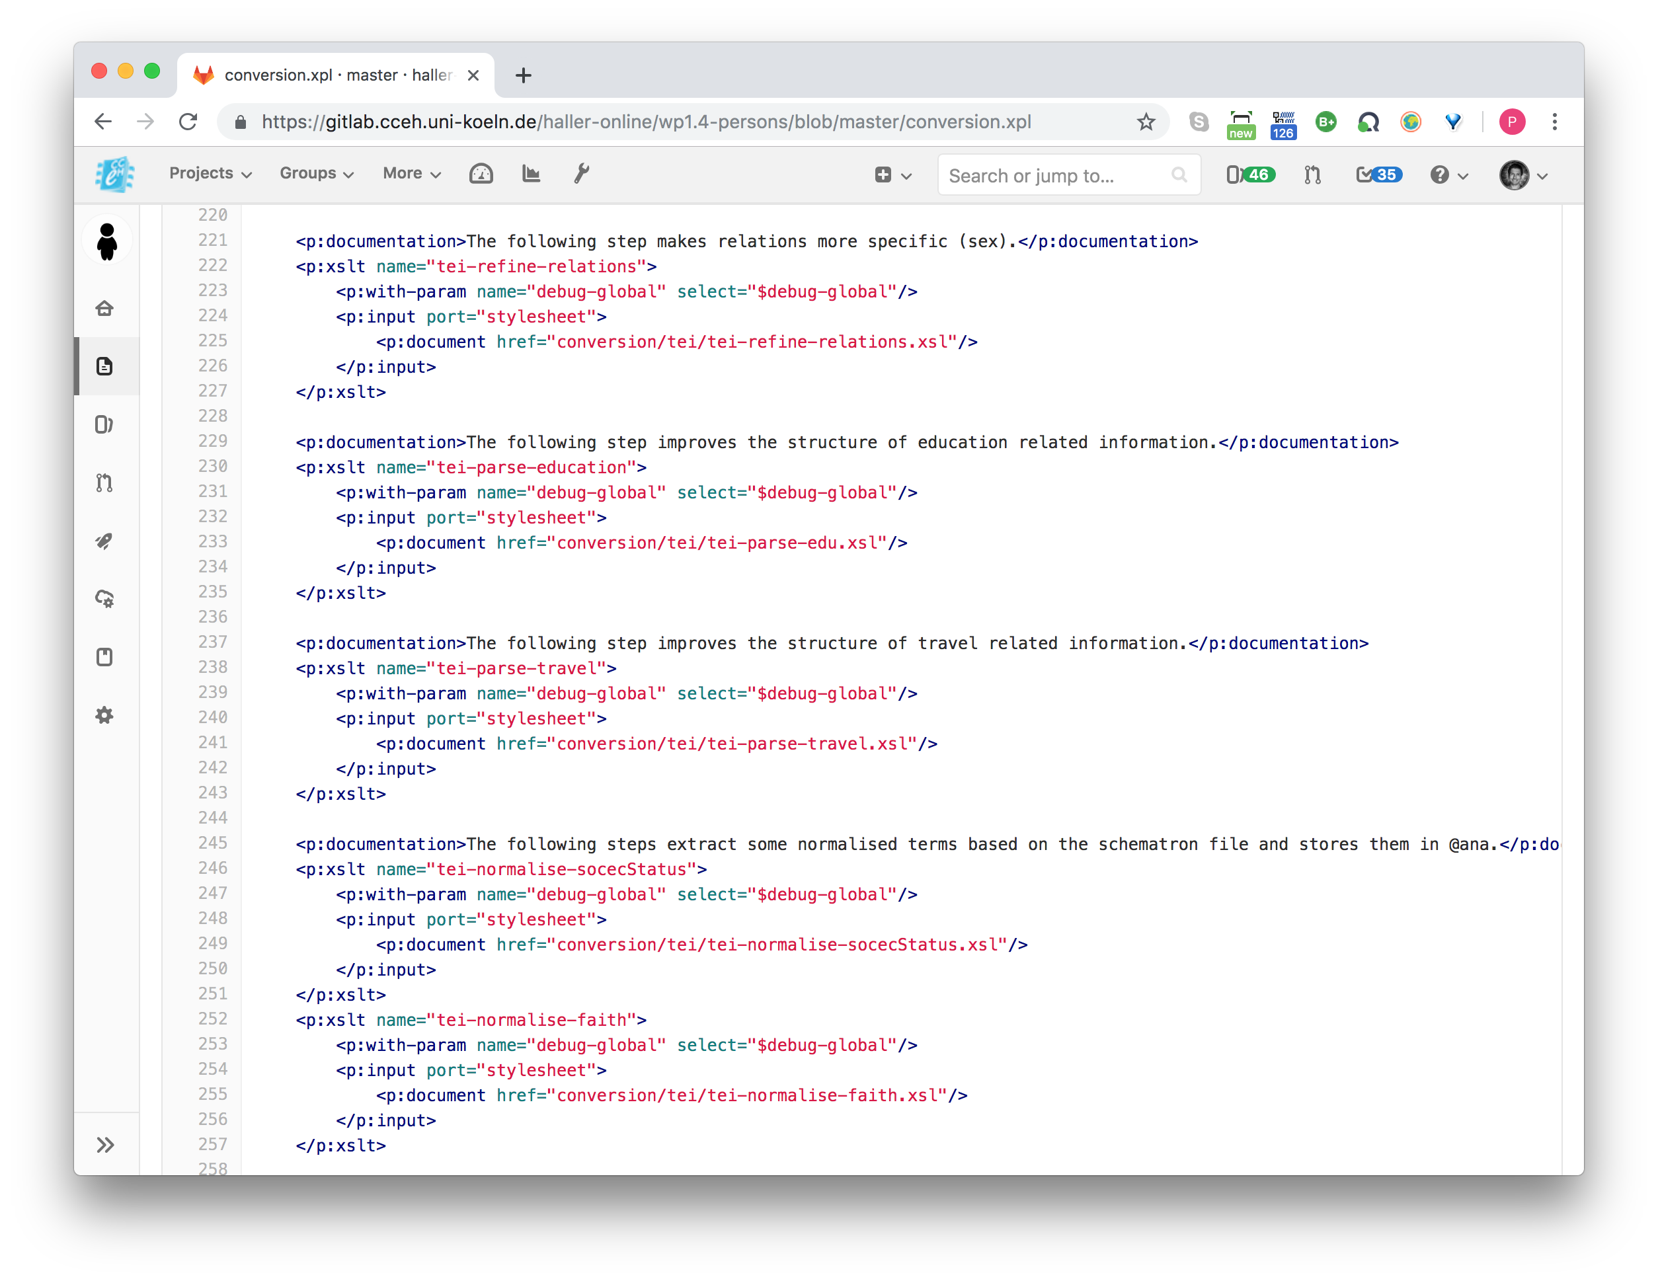1658x1281 pixels.
Task: Expand the More navigation menu
Action: coord(411,174)
